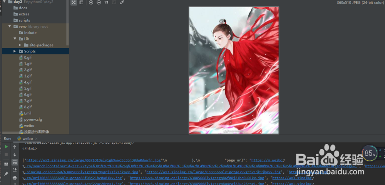Select the lowercase scripts folder
Screen dimensions: 385x185
click(x=24, y=20)
